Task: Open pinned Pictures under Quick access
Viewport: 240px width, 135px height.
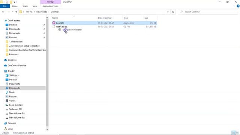Action: point(13,37)
